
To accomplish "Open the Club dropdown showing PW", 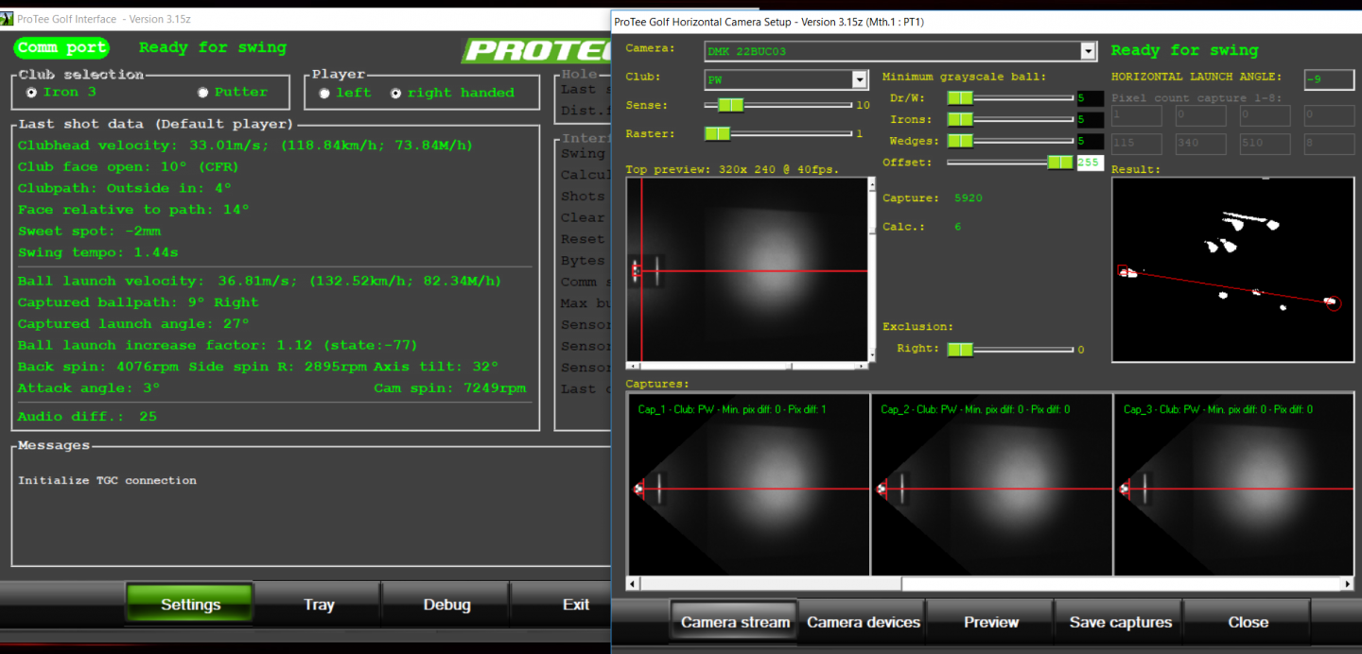I will tap(786, 80).
